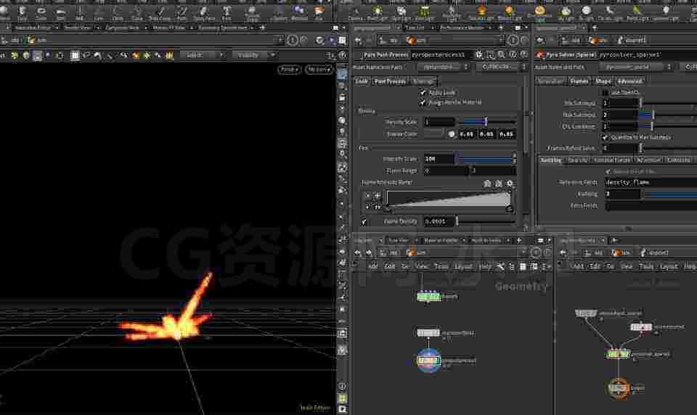Click the Intensity Scale slider

486,159
